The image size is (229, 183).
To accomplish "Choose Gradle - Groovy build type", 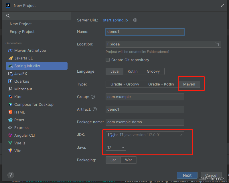I will coord(125,84).
